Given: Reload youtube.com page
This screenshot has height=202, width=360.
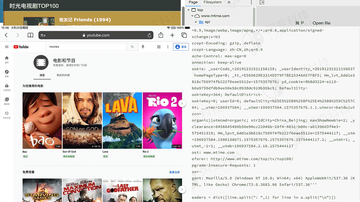Looking at the screenshot, I should [149, 35].
